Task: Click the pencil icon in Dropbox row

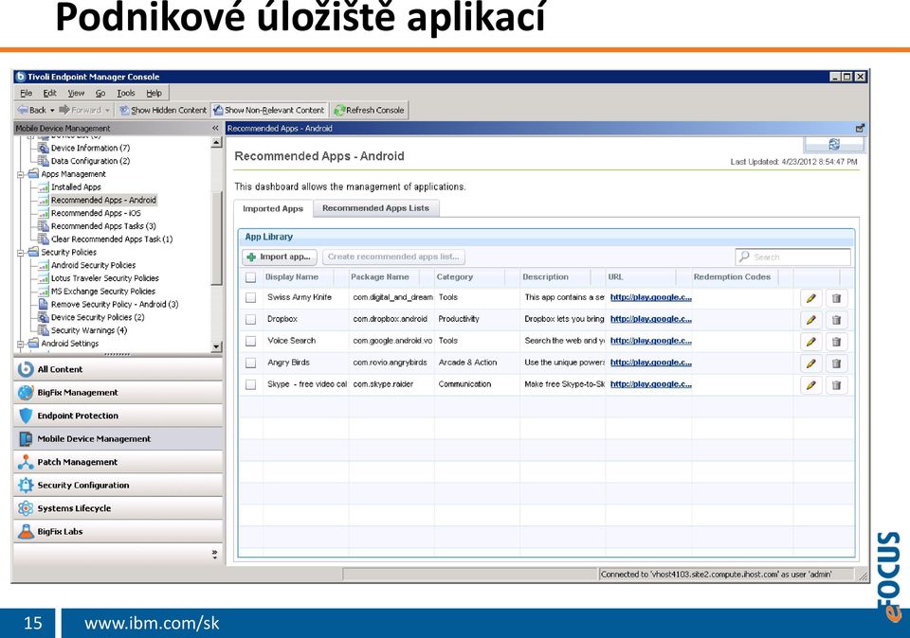Action: coord(810,320)
